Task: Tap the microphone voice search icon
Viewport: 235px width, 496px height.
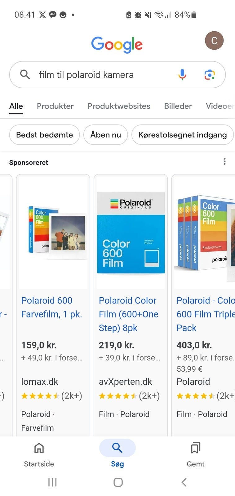Action: 182,75
